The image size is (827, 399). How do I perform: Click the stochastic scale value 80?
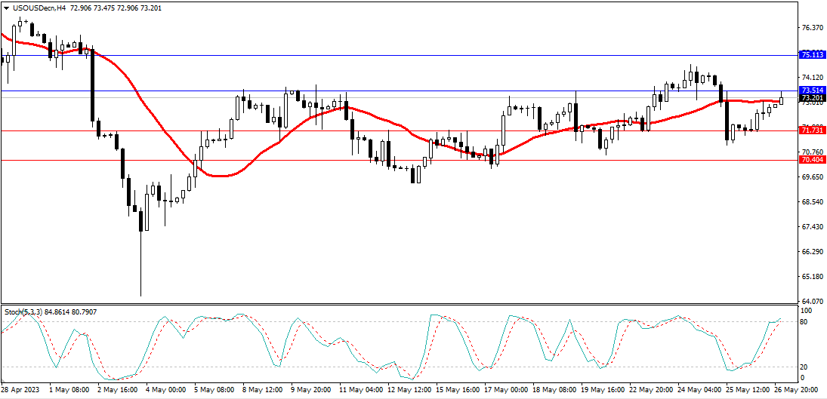805,321
